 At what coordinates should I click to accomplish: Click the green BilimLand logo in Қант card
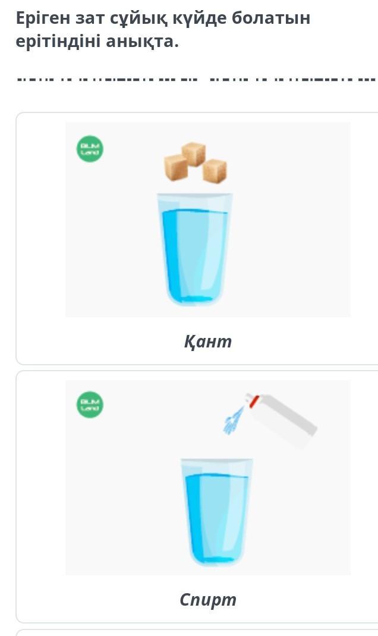90,148
